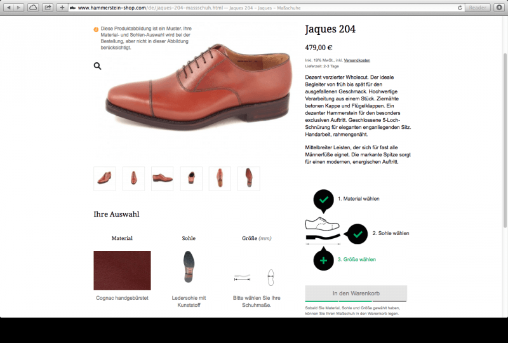The image size is (508, 343).
Task: Select the sixth sole-view shoe thumbnail
Action: [249, 178]
